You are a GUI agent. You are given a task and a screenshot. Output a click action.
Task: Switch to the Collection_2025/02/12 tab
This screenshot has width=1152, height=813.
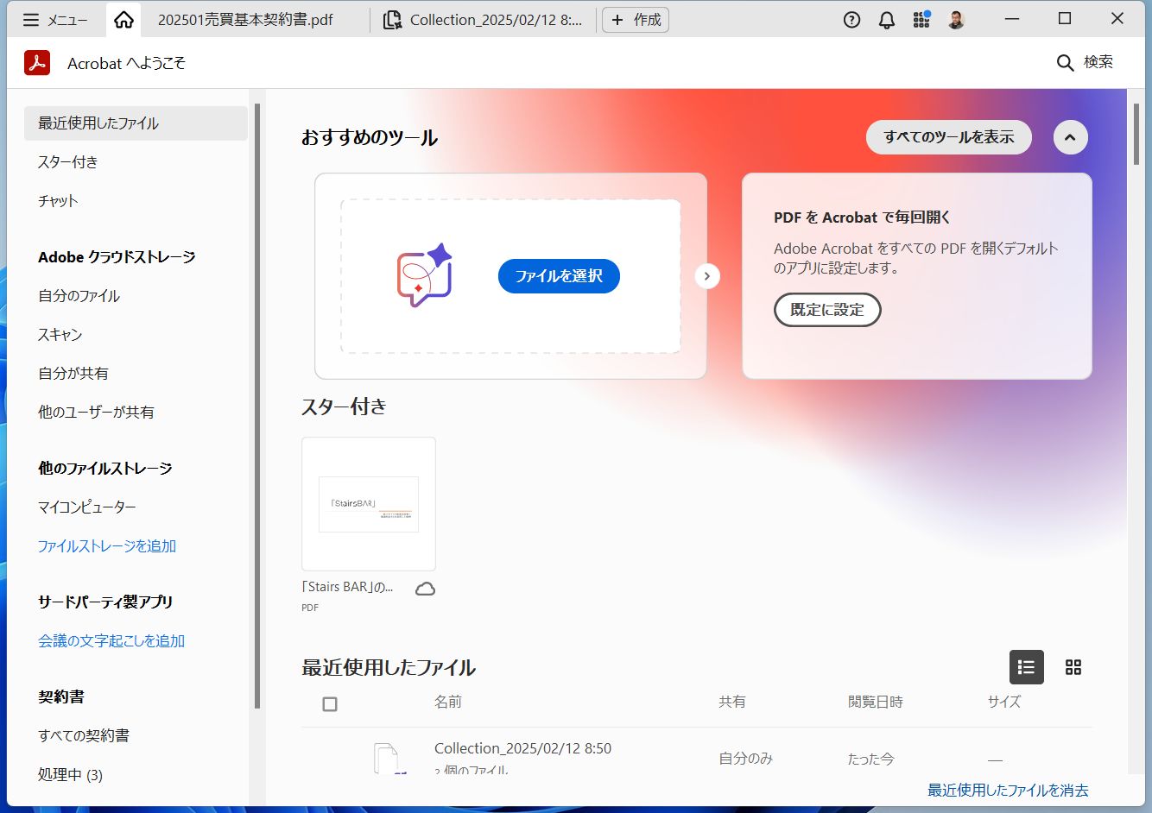coord(484,20)
